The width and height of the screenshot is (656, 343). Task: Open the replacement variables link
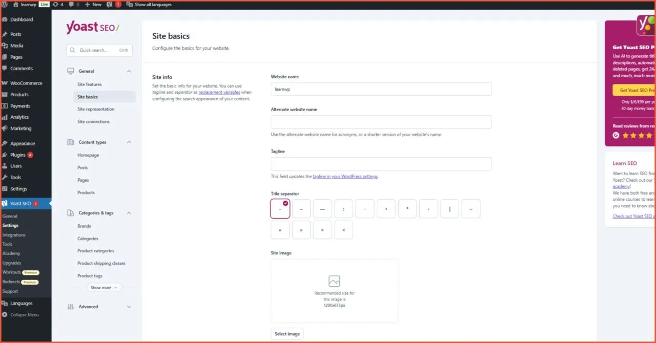point(220,93)
